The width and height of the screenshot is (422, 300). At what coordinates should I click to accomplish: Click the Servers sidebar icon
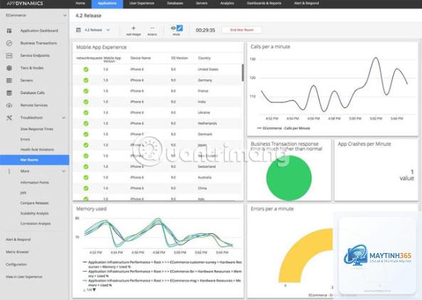tap(9, 80)
